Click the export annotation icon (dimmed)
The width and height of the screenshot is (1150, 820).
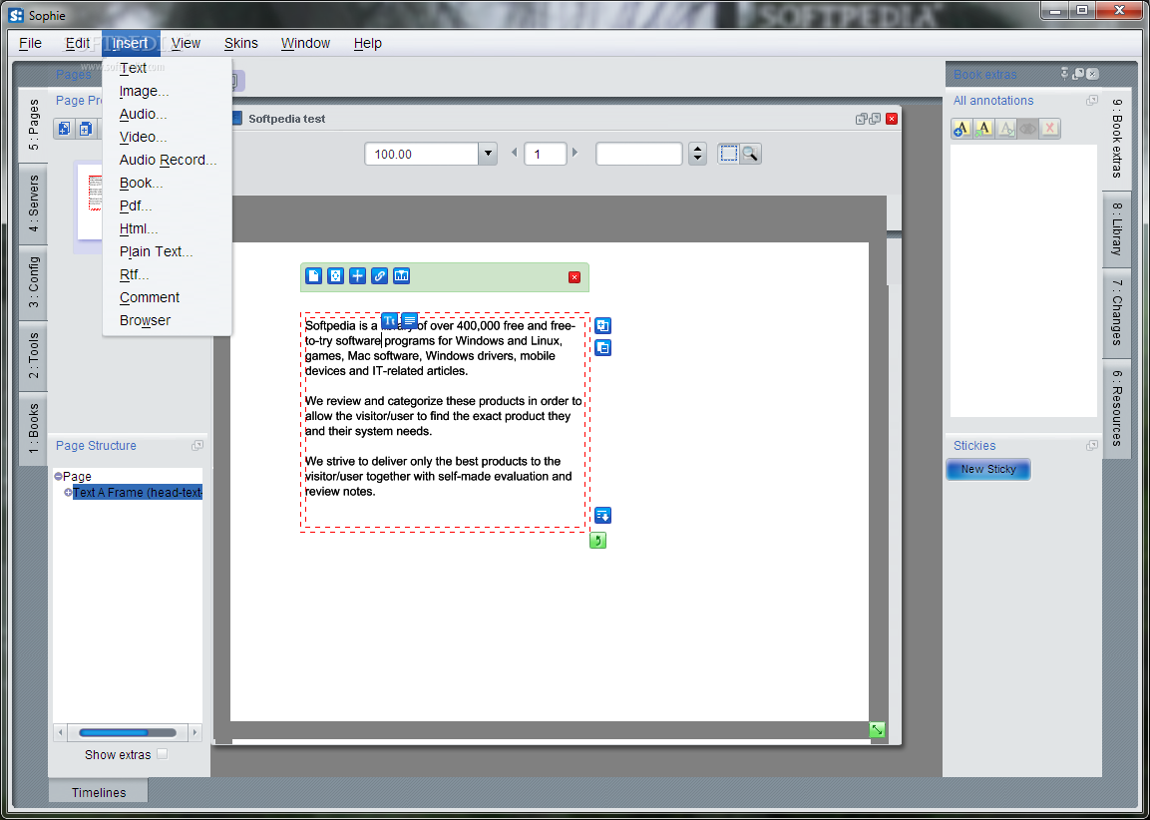coord(1005,129)
